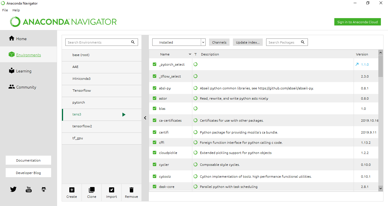
Task: Select the Miniconda3 environment
Action: click(x=102, y=79)
